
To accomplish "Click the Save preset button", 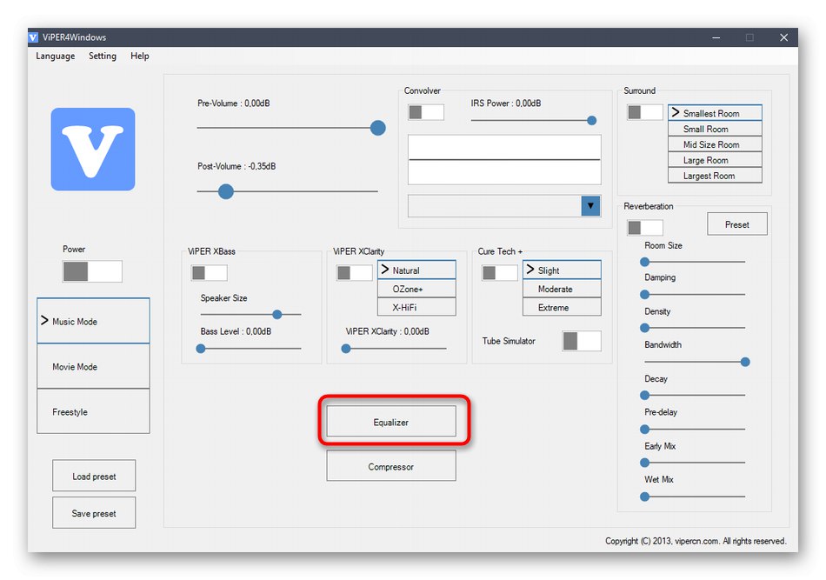I will (x=94, y=512).
